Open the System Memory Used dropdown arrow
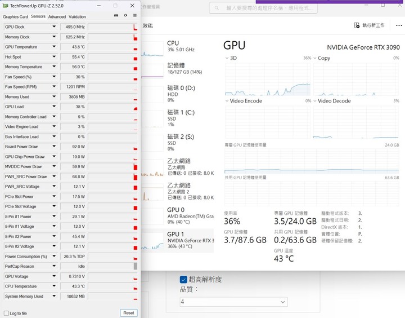Screen dimensions: 405x318 54,296
